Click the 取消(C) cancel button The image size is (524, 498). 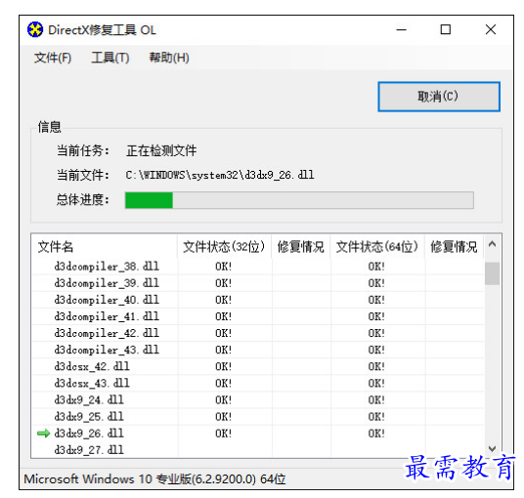(x=439, y=97)
